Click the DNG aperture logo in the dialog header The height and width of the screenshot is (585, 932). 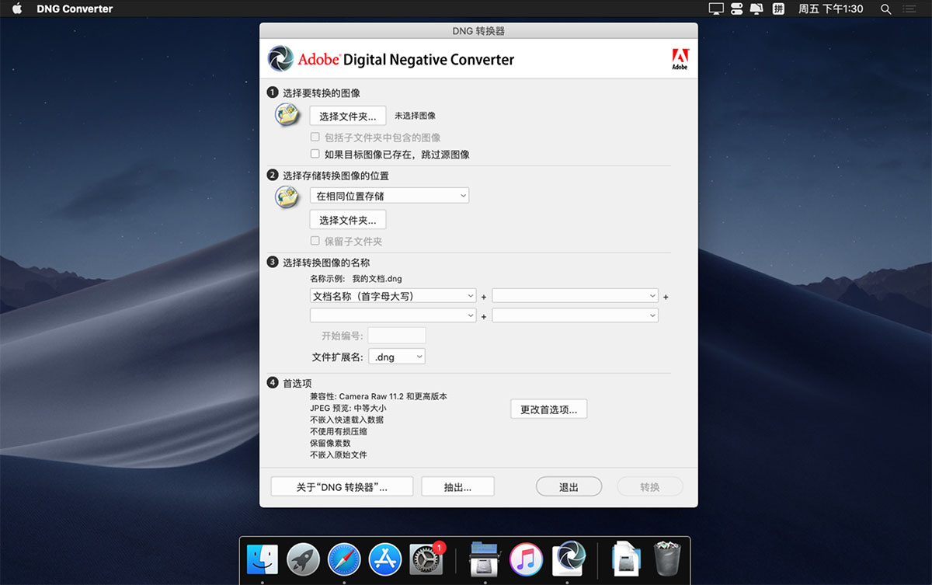coord(280,59)
